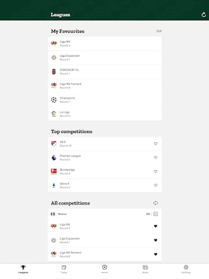Open Serie A in Top competitions
209x279 pixels.
click(x=105, y=185)
